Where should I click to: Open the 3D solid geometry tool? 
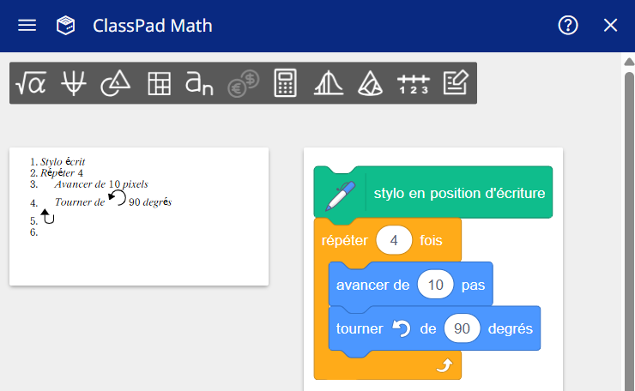[x=371, y=83]
